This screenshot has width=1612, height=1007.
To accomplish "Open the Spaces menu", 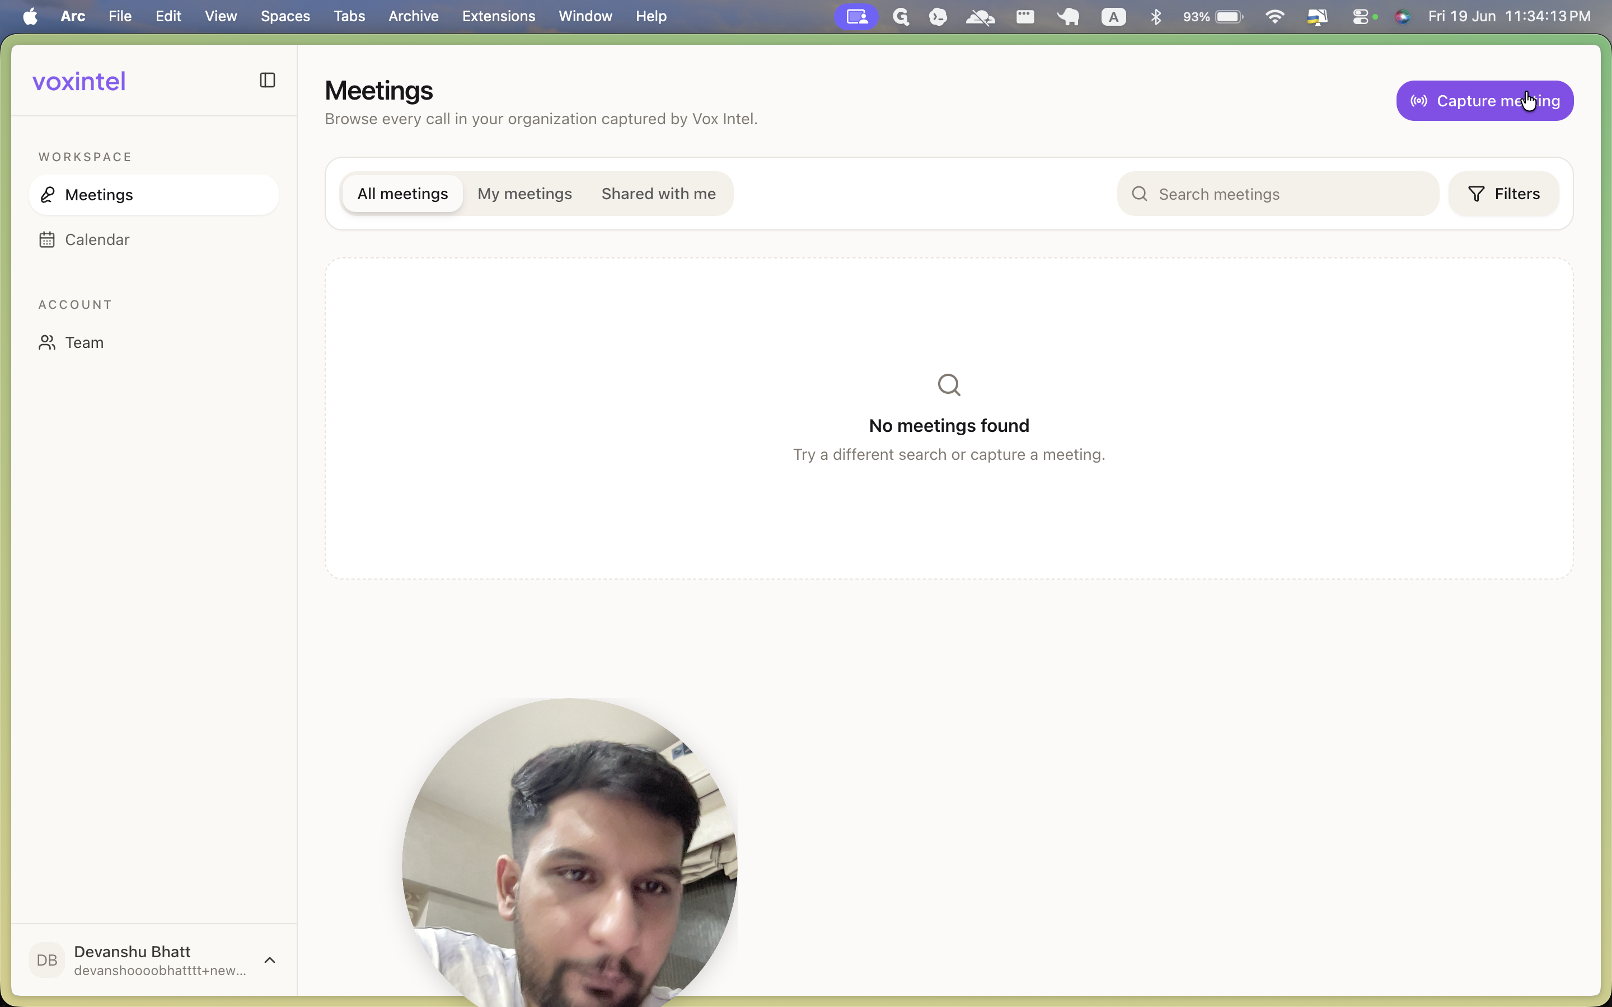I will [x=285, y=16].
